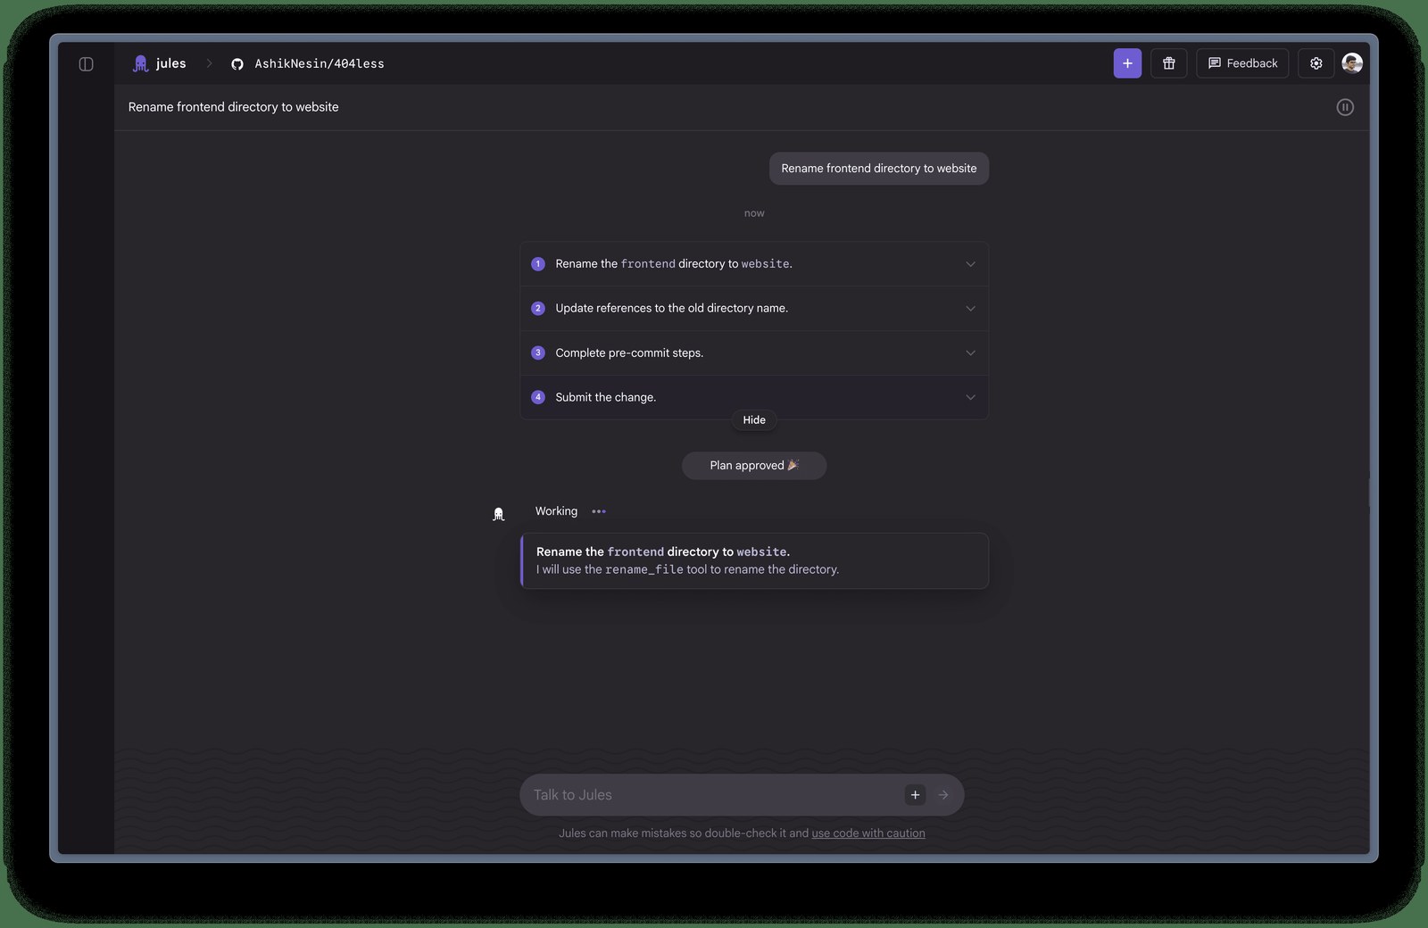Click the Working status ellipsis dots

coord(599,511)
